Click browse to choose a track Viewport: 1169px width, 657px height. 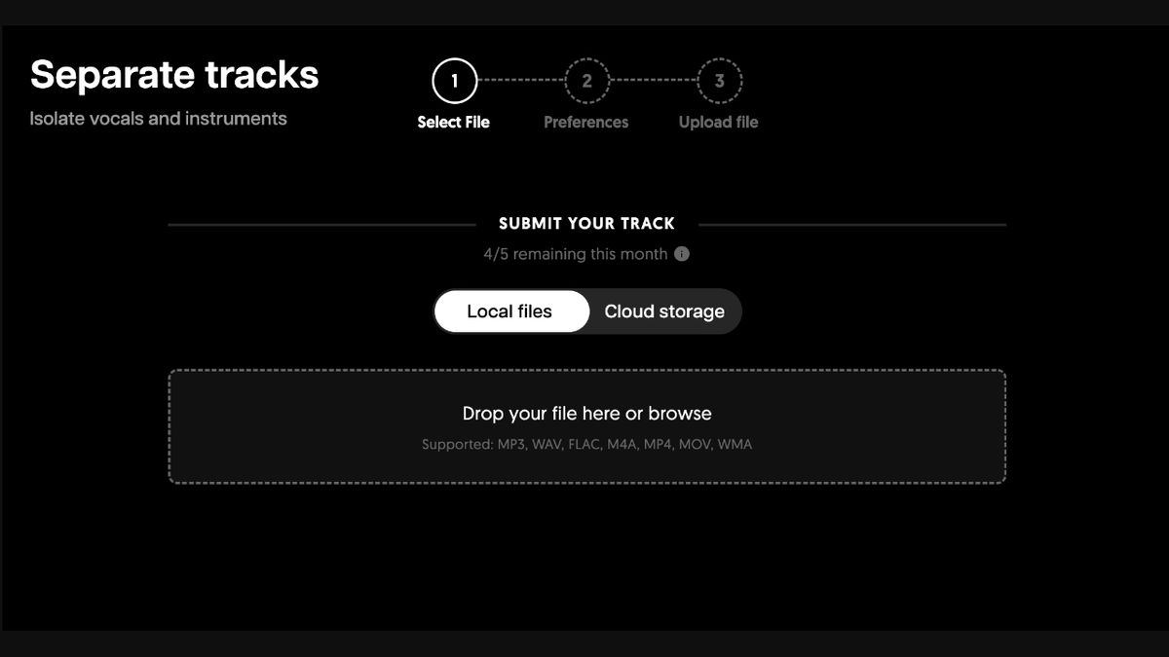point(682,413)
